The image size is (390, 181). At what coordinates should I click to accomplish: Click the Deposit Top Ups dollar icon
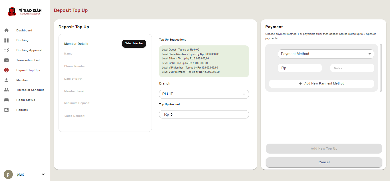[x=7, y=70]
